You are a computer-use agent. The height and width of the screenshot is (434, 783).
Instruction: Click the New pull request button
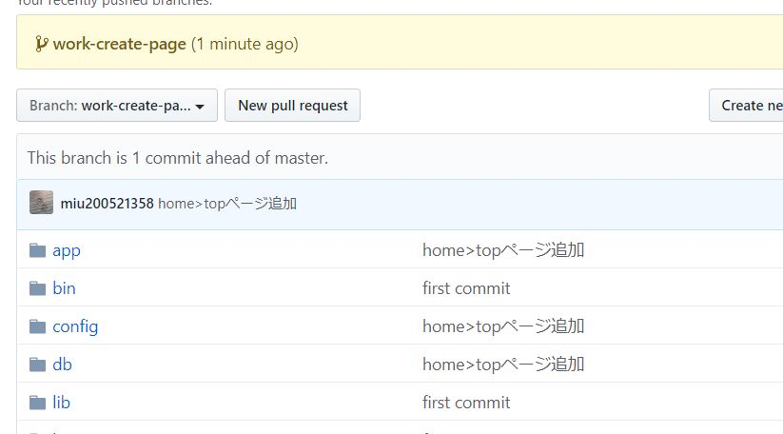(293, 106)
